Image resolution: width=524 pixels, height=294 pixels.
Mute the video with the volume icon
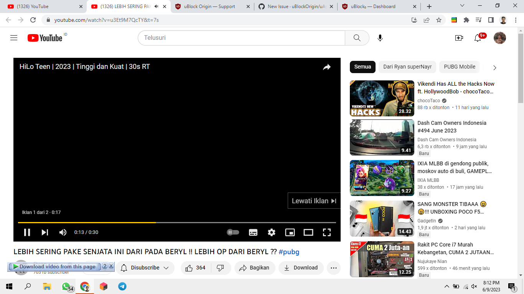point(63,232)
